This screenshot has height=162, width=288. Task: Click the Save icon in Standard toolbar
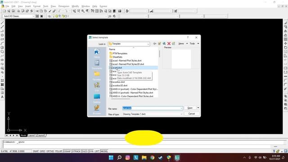tap(13, 11)
